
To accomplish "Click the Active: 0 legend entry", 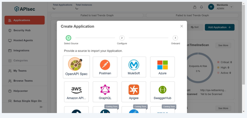I will pos(224,73).
